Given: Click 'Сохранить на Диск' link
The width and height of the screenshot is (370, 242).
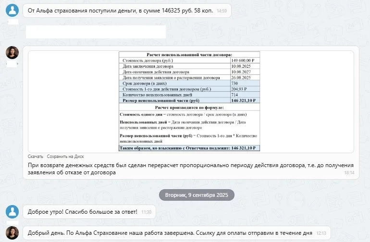Looking at the screenshot, I should tap(65, 157).
